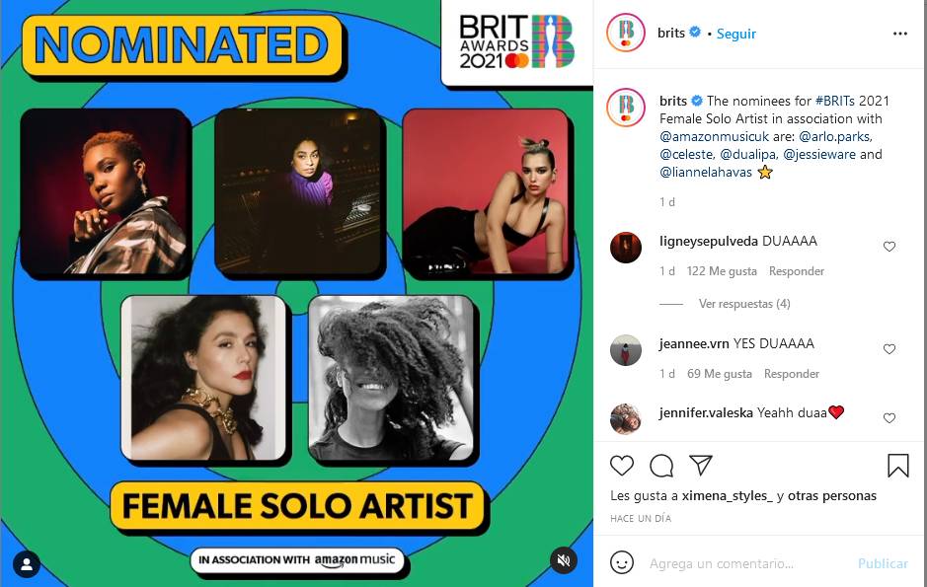Save post with bookmark icon
Image resolution: width=927 pixels, height=587 pixels.
(897, 466)
